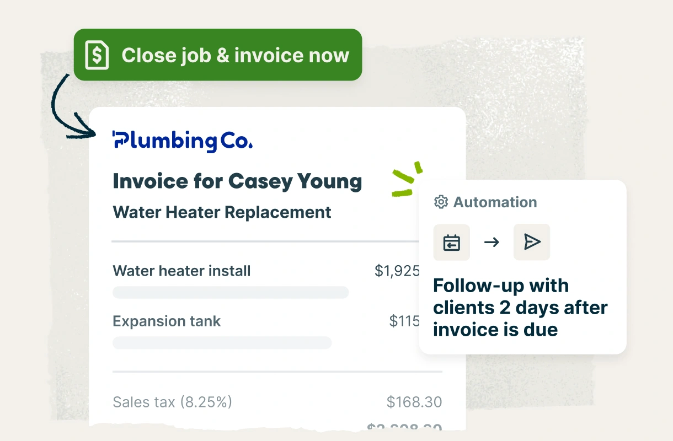Click the Plumbing Co. logo
Viewport: 673px width, 441px height.
pos(183,141)
